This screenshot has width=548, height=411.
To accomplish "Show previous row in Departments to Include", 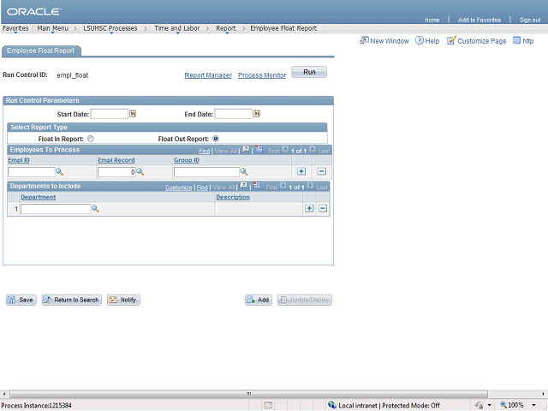I will [283, 186].
